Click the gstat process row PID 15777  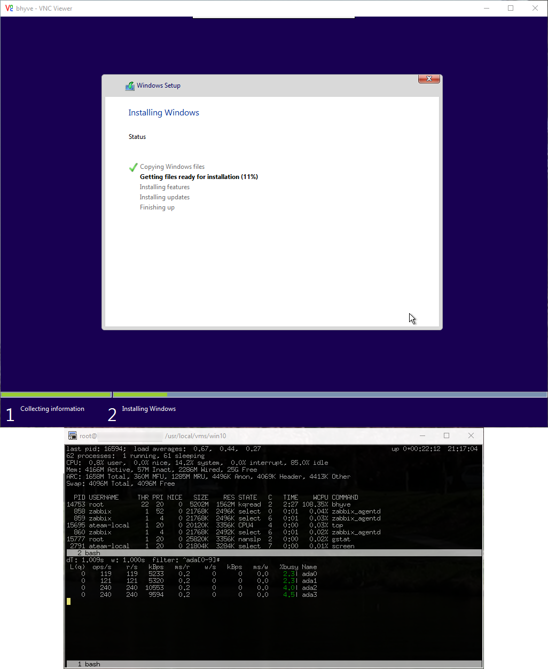[208, 539]
